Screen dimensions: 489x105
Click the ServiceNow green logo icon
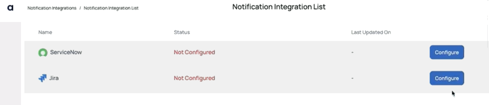[43, 53]
